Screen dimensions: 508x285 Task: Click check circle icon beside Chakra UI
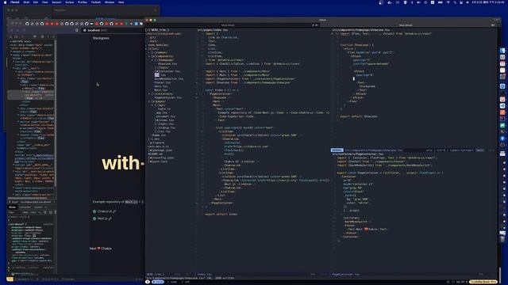94,211
